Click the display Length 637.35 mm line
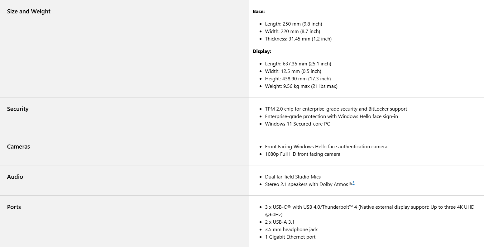Image resolution: width=484 pixels, height=247 pixels. [298, 64]
